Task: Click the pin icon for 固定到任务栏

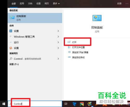Action: (69, 57)
